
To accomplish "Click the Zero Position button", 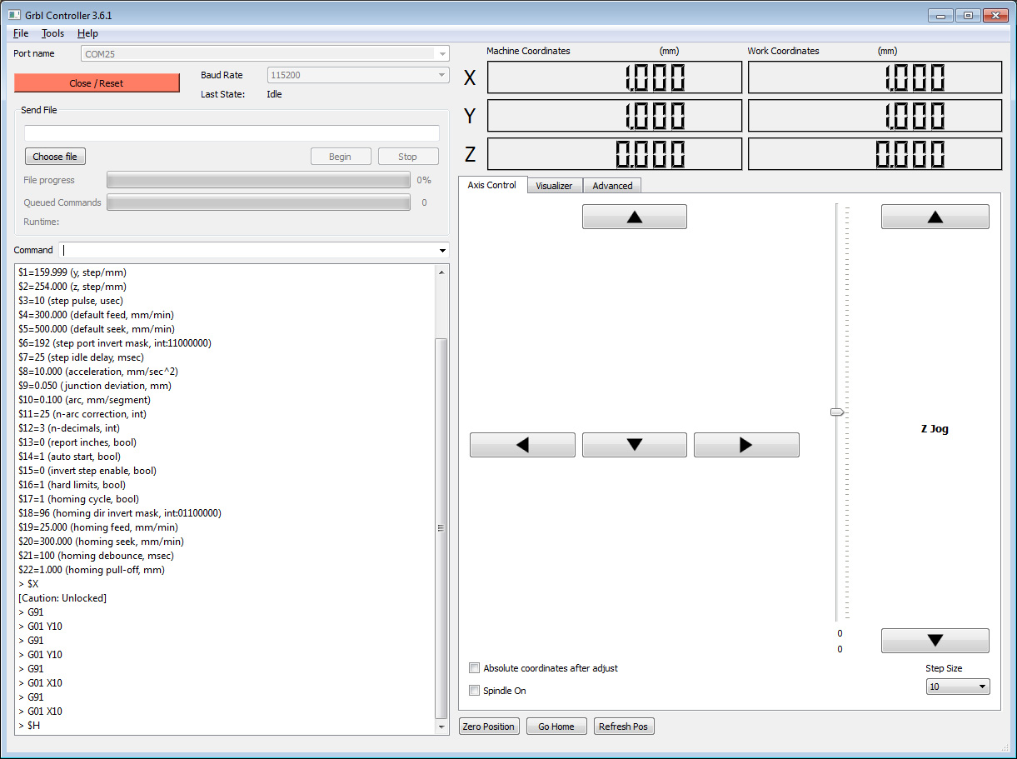I will (x=489, y=727).
